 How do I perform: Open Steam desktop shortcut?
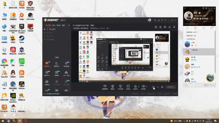click(22, 39)
